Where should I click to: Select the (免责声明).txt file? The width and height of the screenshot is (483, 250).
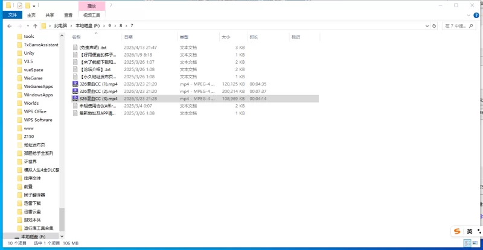tap(93, 48)
